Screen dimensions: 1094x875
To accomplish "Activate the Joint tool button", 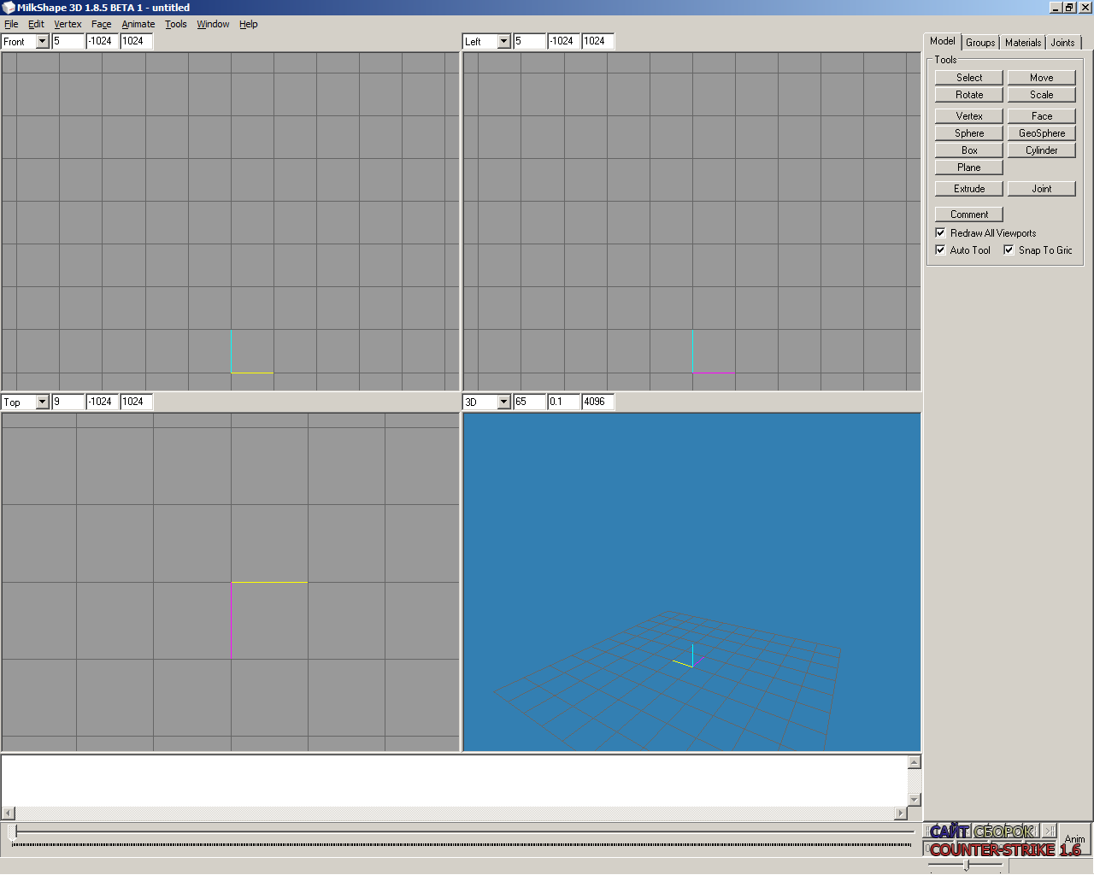I will point(1041,189).
